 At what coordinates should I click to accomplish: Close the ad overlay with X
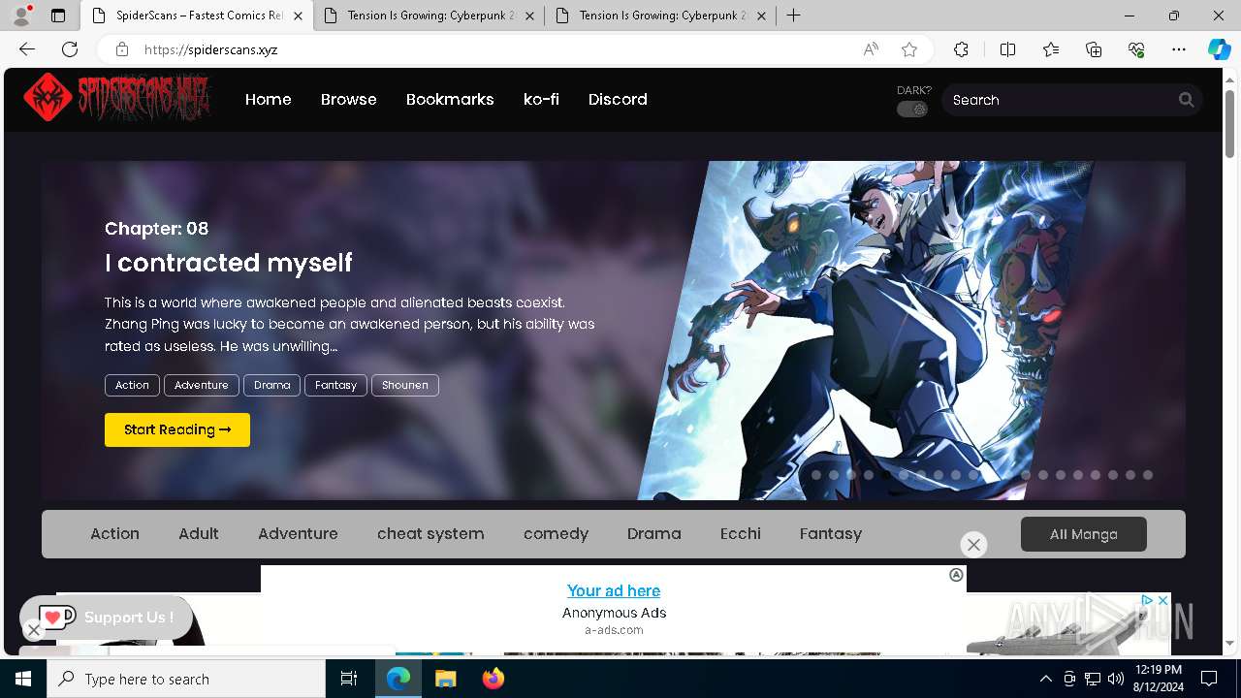point(974,545)
